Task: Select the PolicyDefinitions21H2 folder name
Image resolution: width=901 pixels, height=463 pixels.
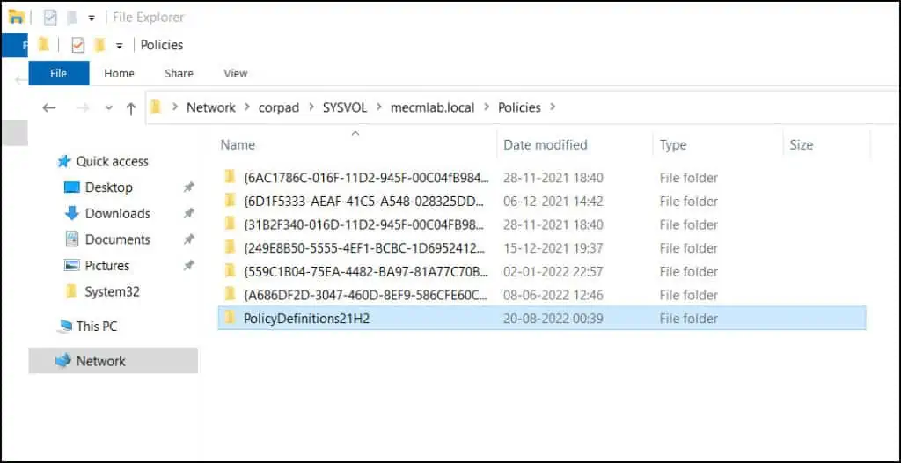Action: coord(306,319)
